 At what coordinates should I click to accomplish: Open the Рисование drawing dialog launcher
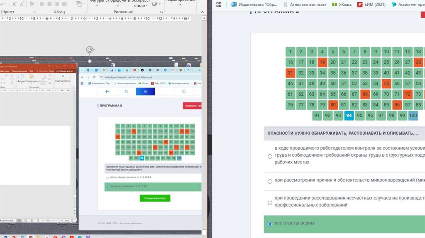pyautogui.click(x=161, y=12)
